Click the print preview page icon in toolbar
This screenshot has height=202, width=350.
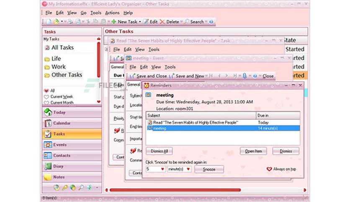pyautogui.click(x=78, y=22)
